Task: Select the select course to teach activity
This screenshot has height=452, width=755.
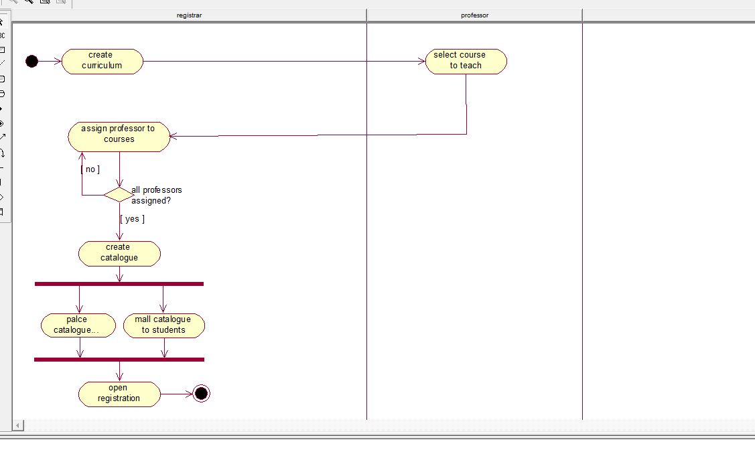Action: click(466, 61)
